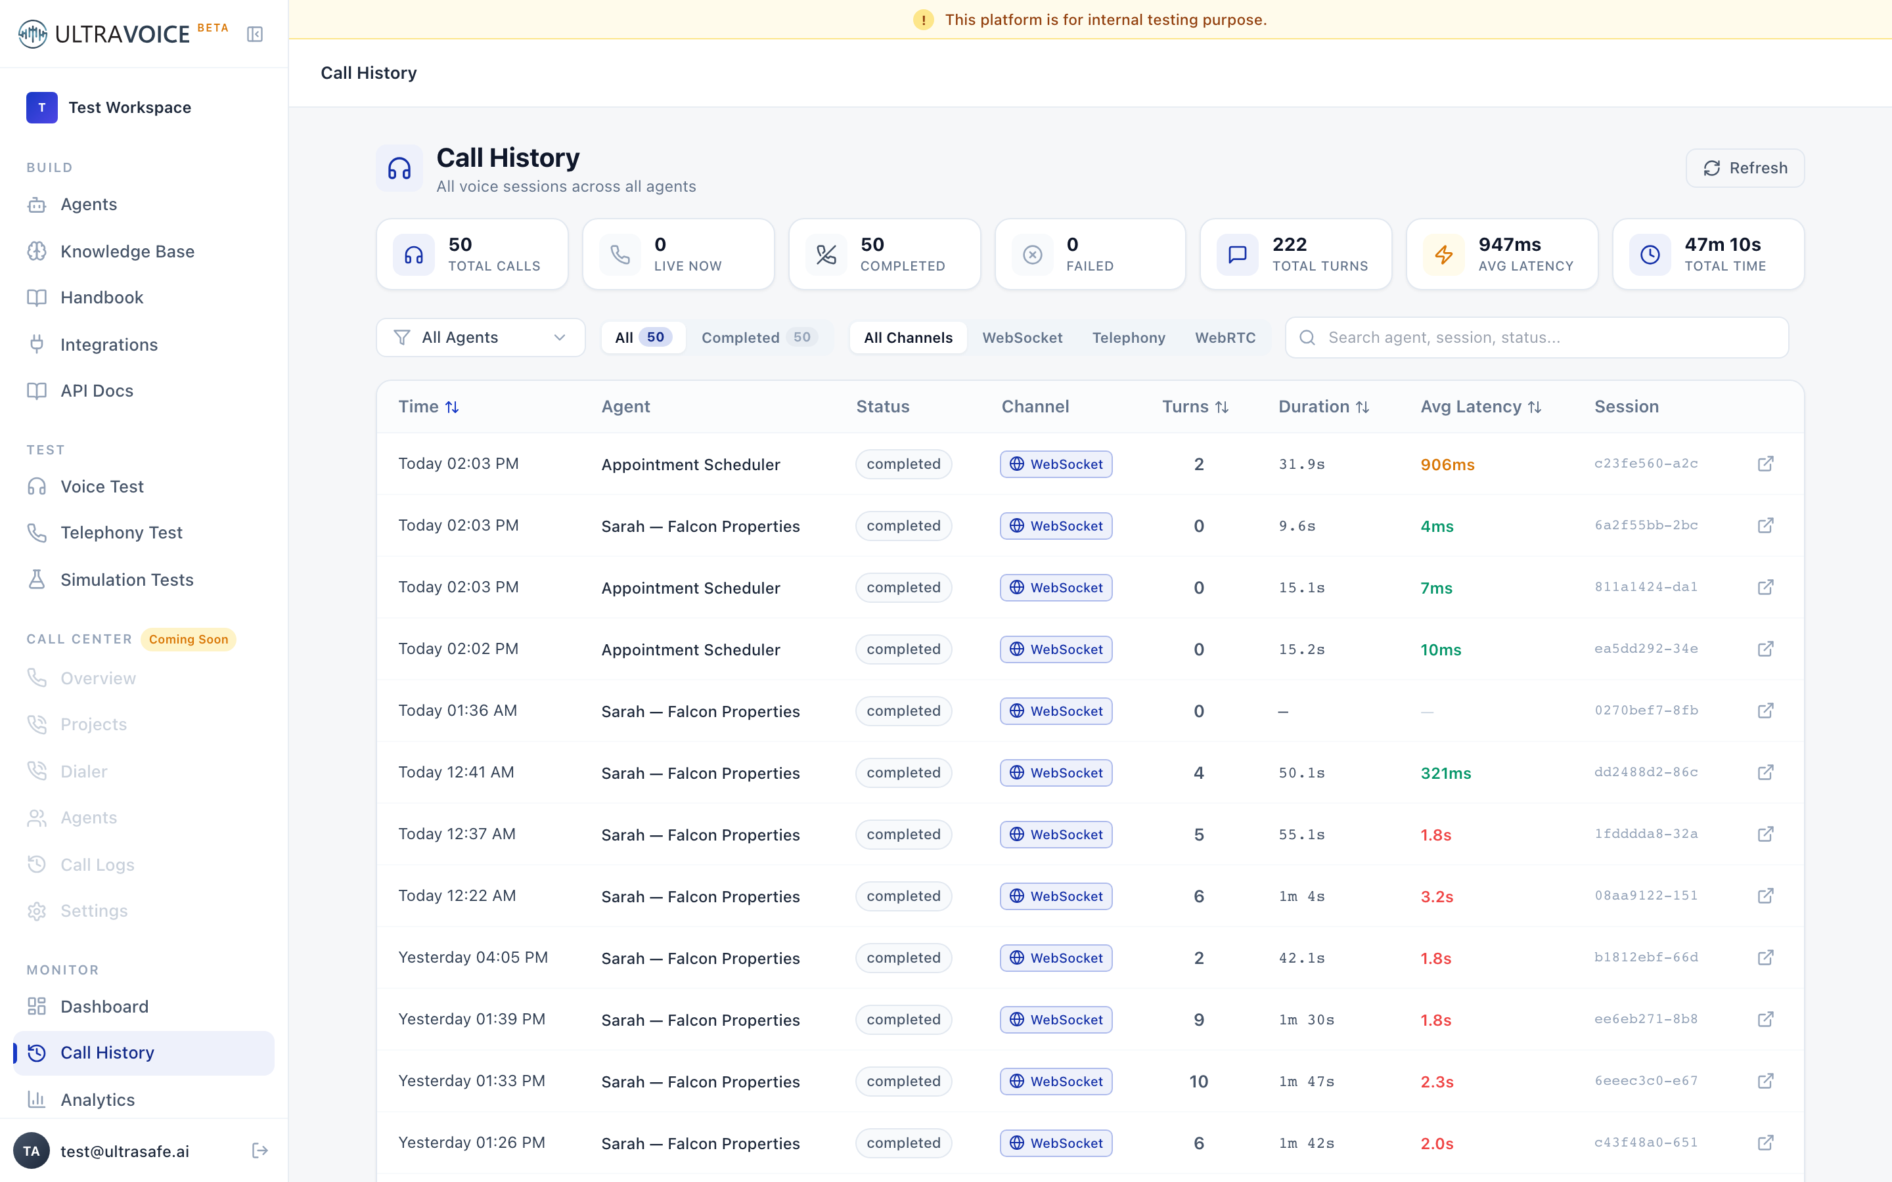Click Appointment Scheduler at Today 02:02 PM
1892x1182 pixels.
pos(690,649)
